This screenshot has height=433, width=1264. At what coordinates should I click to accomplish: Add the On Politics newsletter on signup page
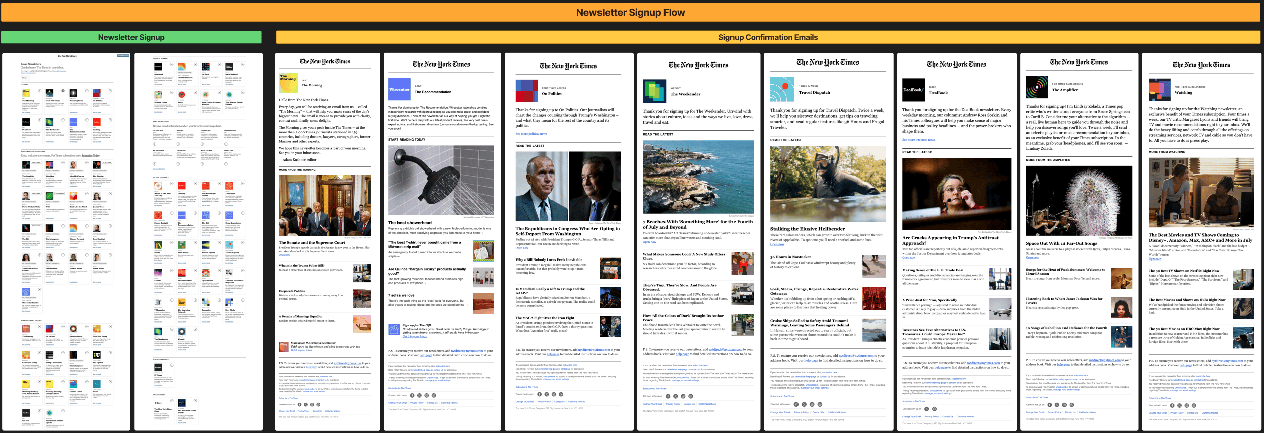coord(111,91)
